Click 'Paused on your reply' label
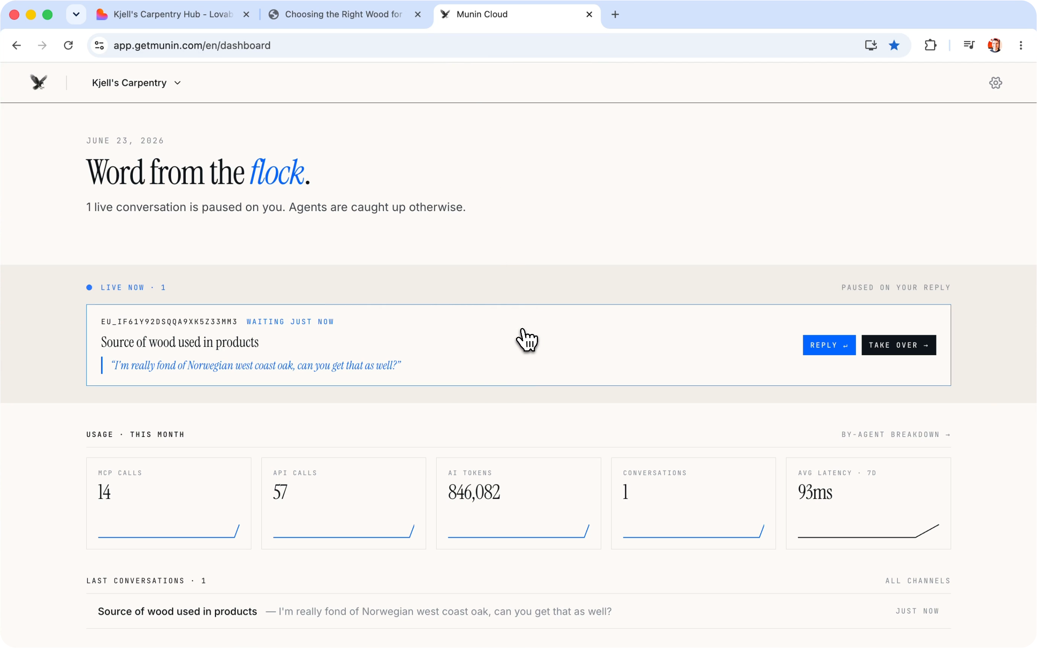The height and width of the screenshot is (648, 1037). (x=896, y=287)
